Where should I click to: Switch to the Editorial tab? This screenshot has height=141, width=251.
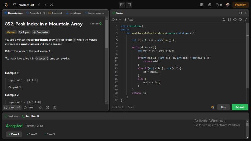[55, 13]
